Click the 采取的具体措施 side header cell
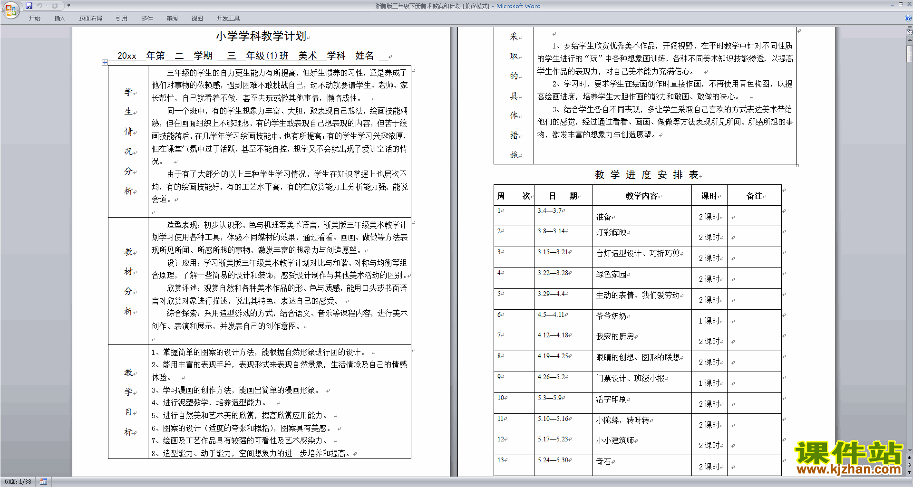The width and height of the screenshot is (913, 487). click(514, 95)
